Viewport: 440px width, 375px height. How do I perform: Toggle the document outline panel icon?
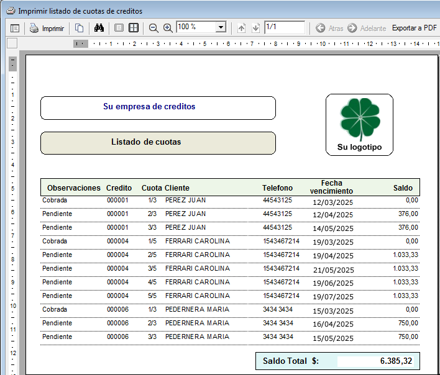pos(15,28)
